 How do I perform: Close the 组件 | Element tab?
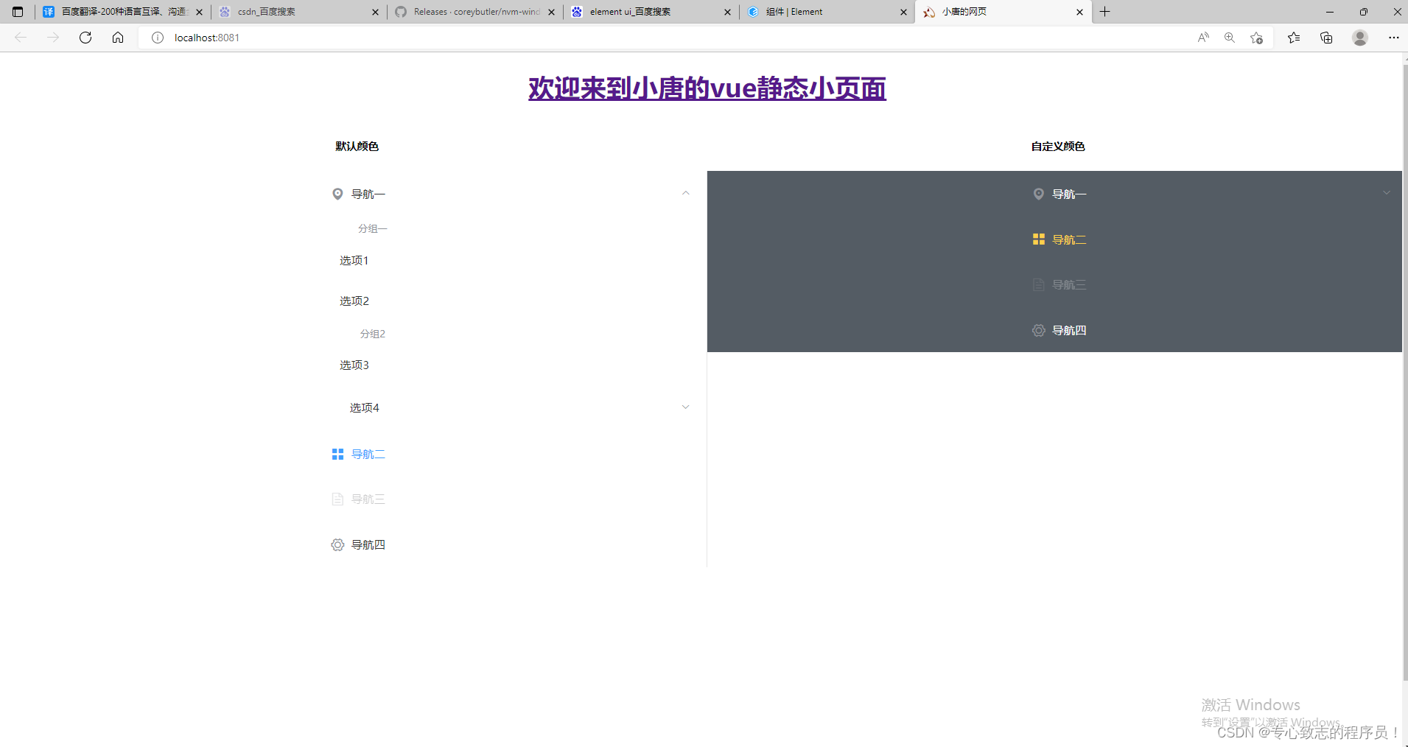pyautogui.click(x=904, y=12)
